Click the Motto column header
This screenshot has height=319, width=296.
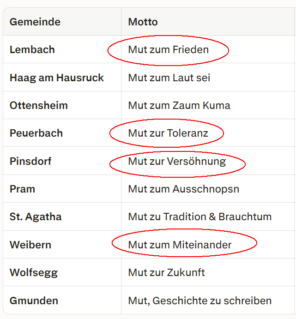pyautogui.click(x=143, y=22)
